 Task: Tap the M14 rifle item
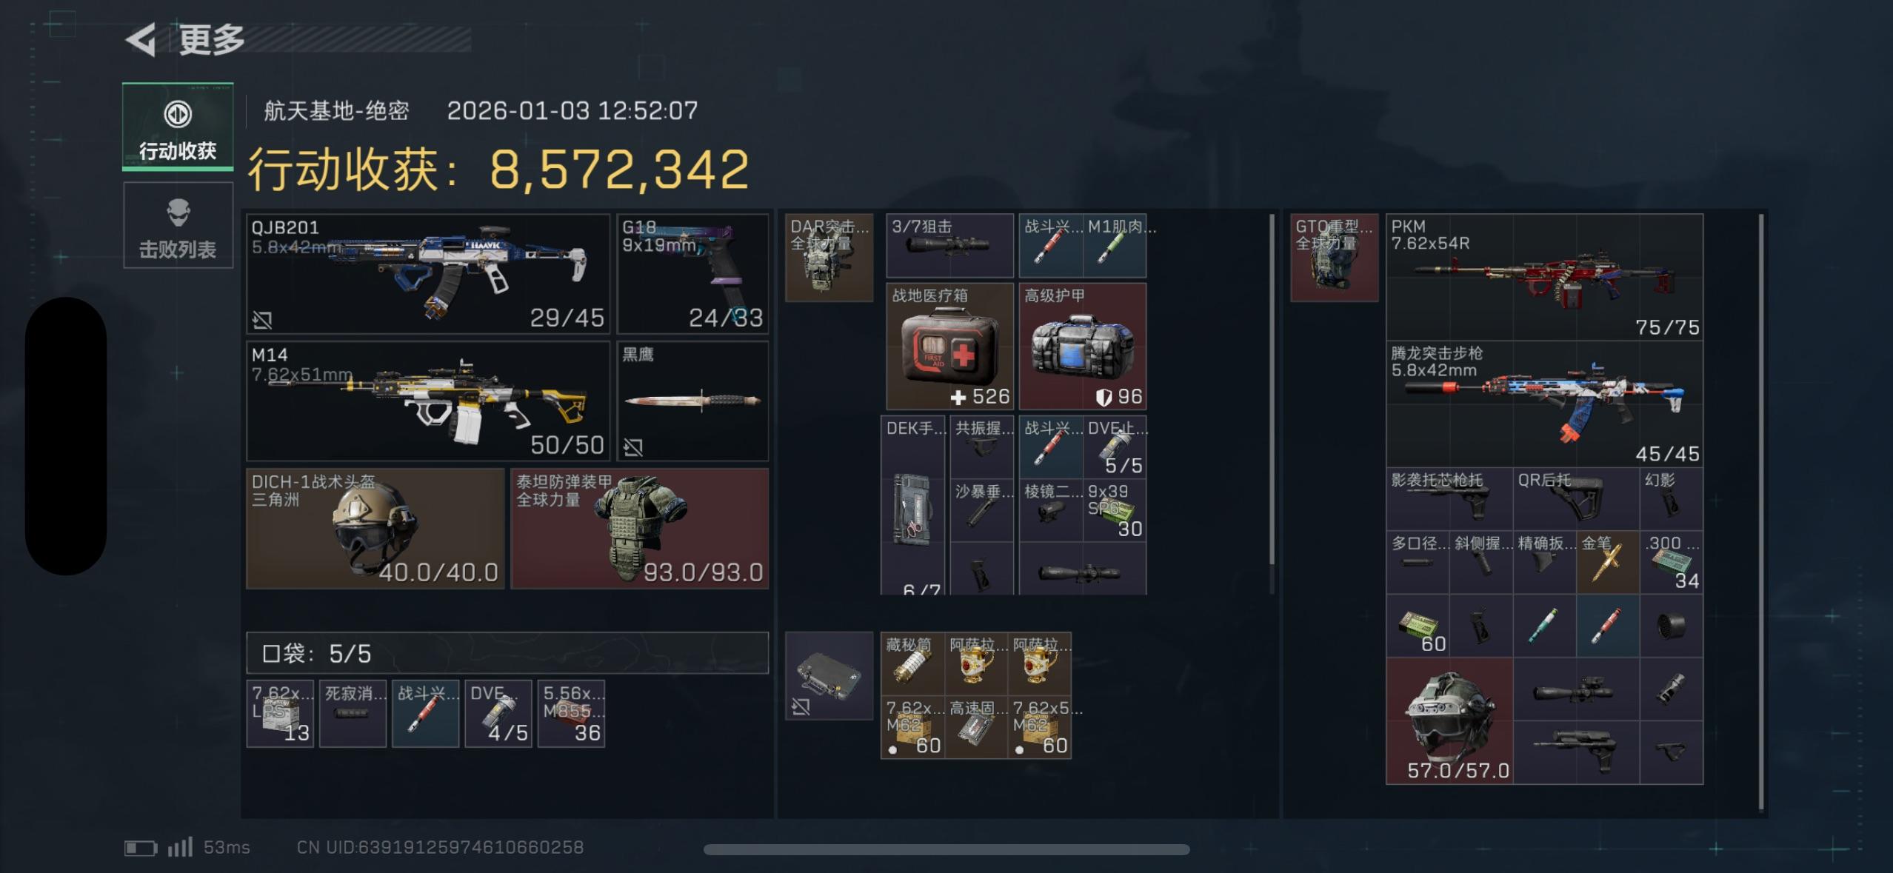(x=428, y=401)
